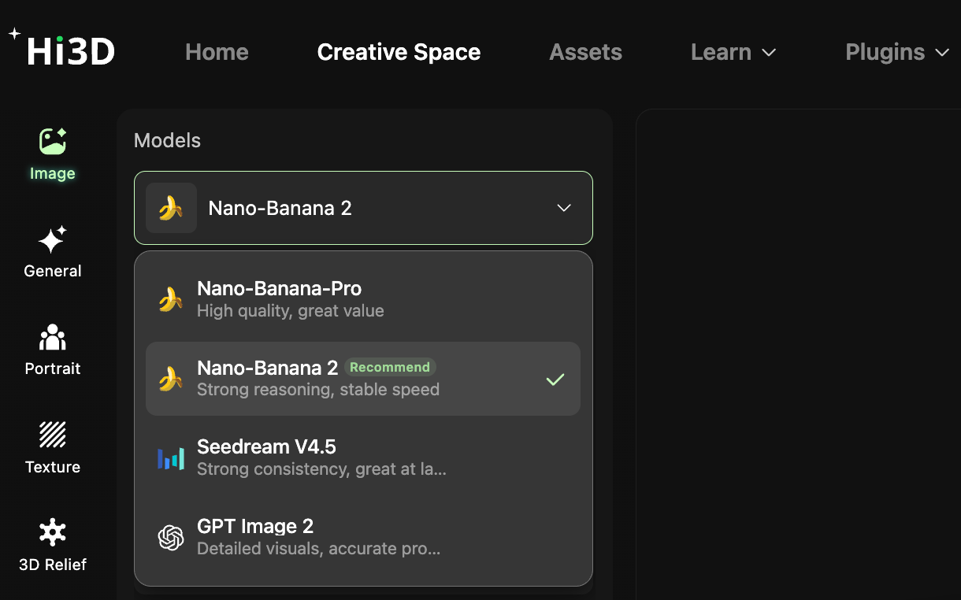Click the Texture label in sidebar
Screen dimensions: 961x600
tap(53, 467)
